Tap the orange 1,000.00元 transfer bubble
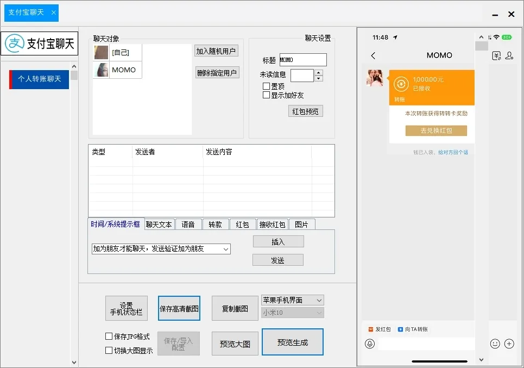Viewport: 524px width, 368px height. (432, 88)
